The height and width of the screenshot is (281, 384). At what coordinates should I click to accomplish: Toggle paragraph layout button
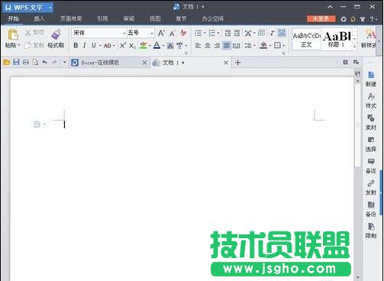coord(282,33)
